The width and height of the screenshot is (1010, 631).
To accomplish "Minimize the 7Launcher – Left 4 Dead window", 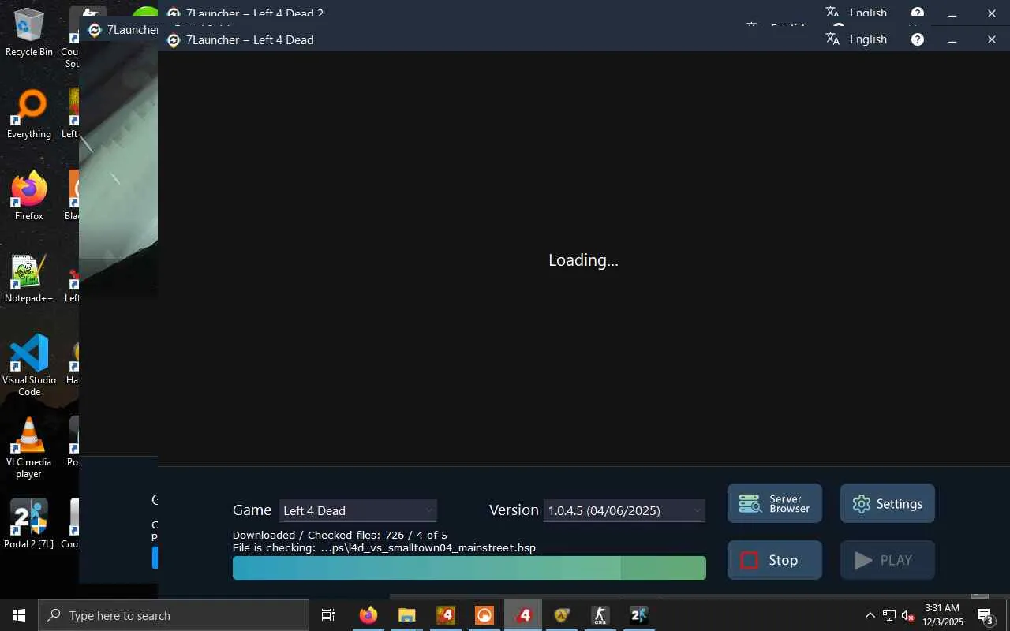I will (x=952, y=39).
